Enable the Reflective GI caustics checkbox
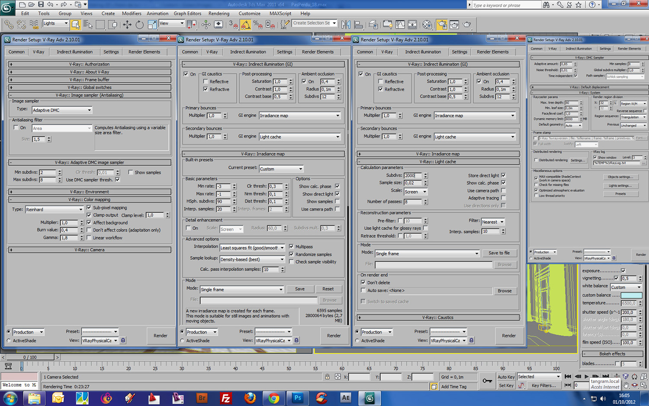 (x=206, y=81)
